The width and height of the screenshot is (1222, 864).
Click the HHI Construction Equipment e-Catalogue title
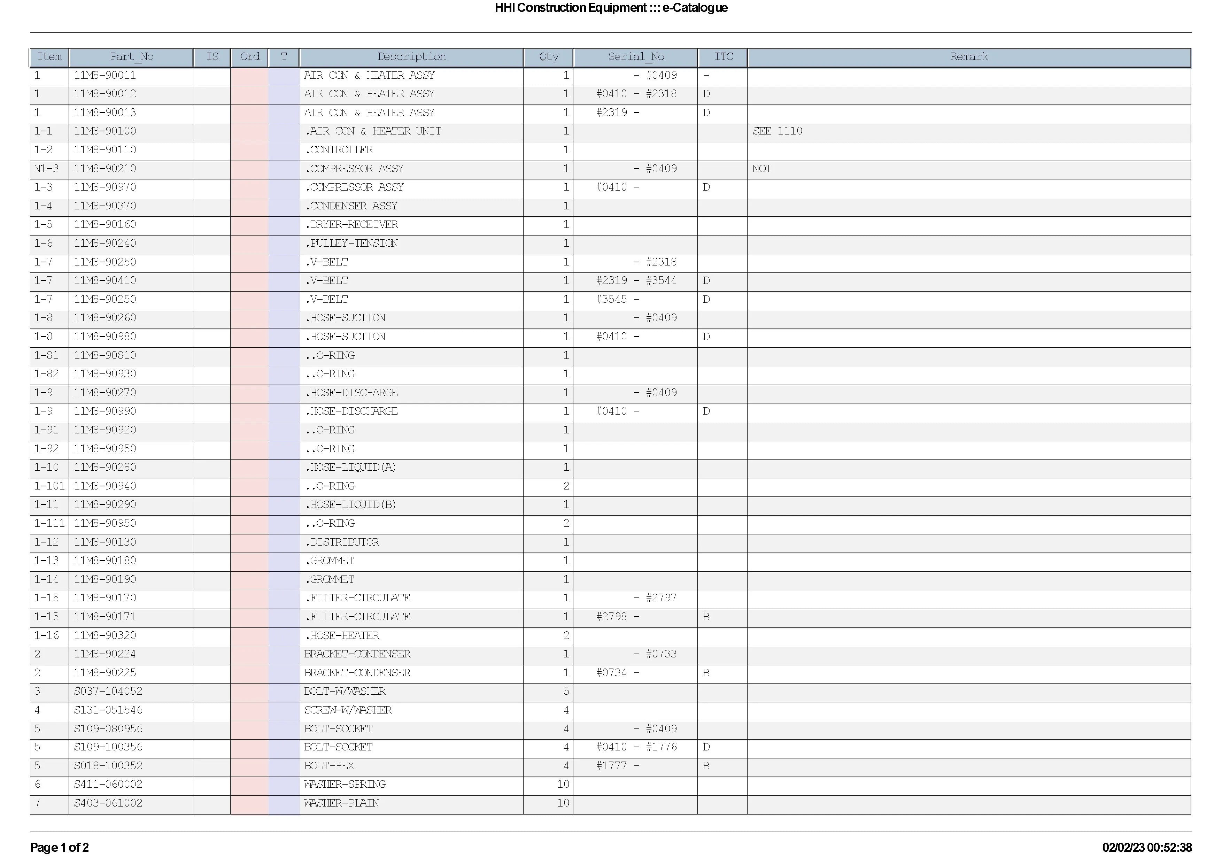pyautogui.click(x=610, y=8)
